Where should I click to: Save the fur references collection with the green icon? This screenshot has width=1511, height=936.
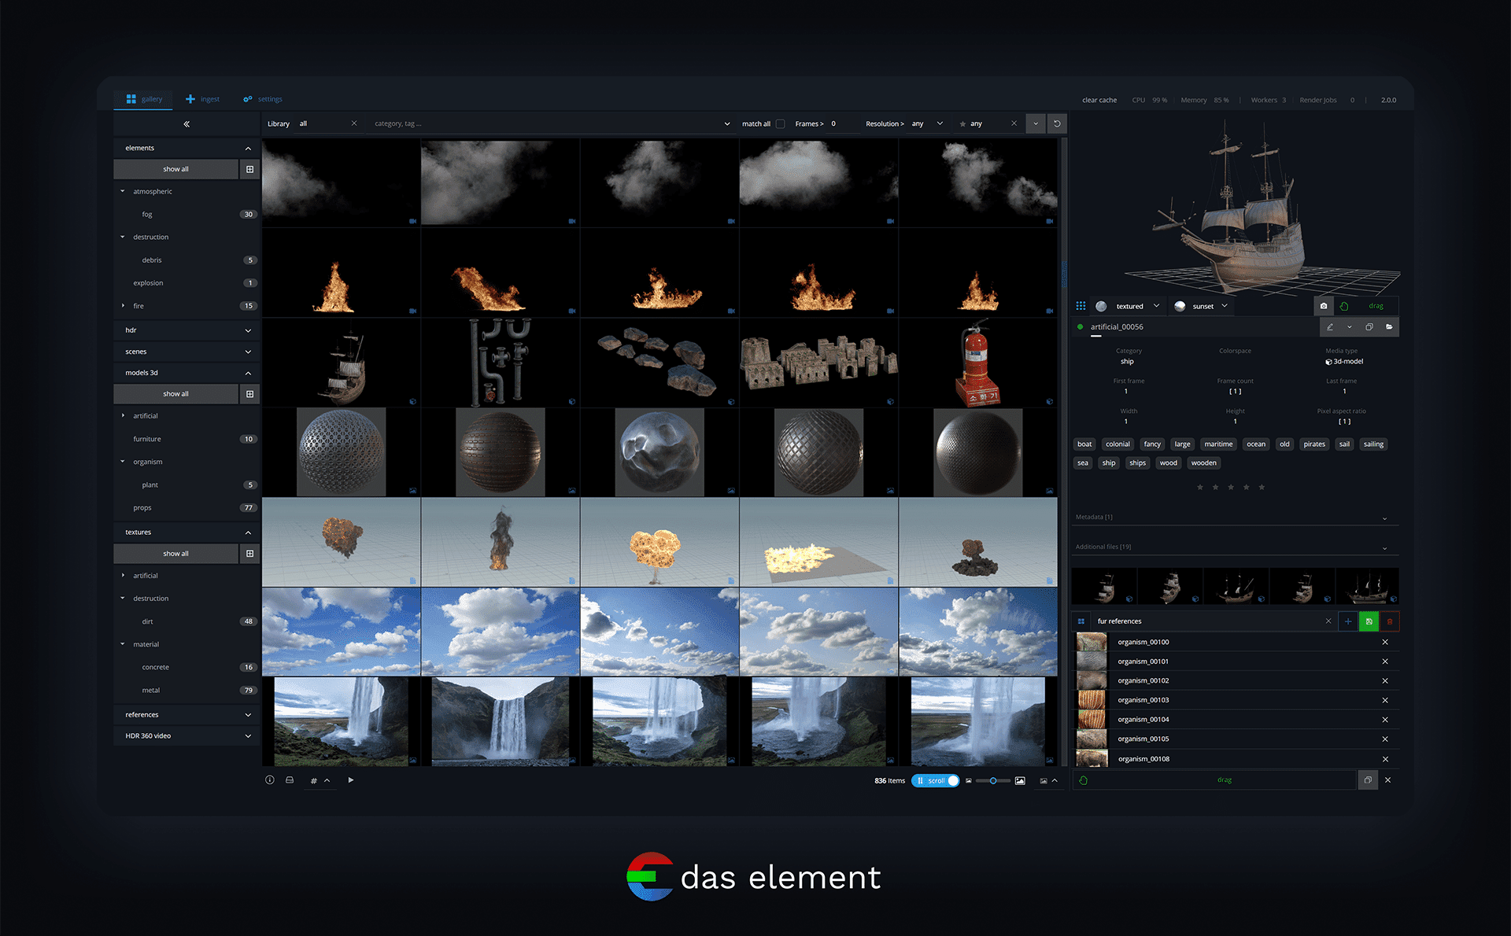[1369, 621]
